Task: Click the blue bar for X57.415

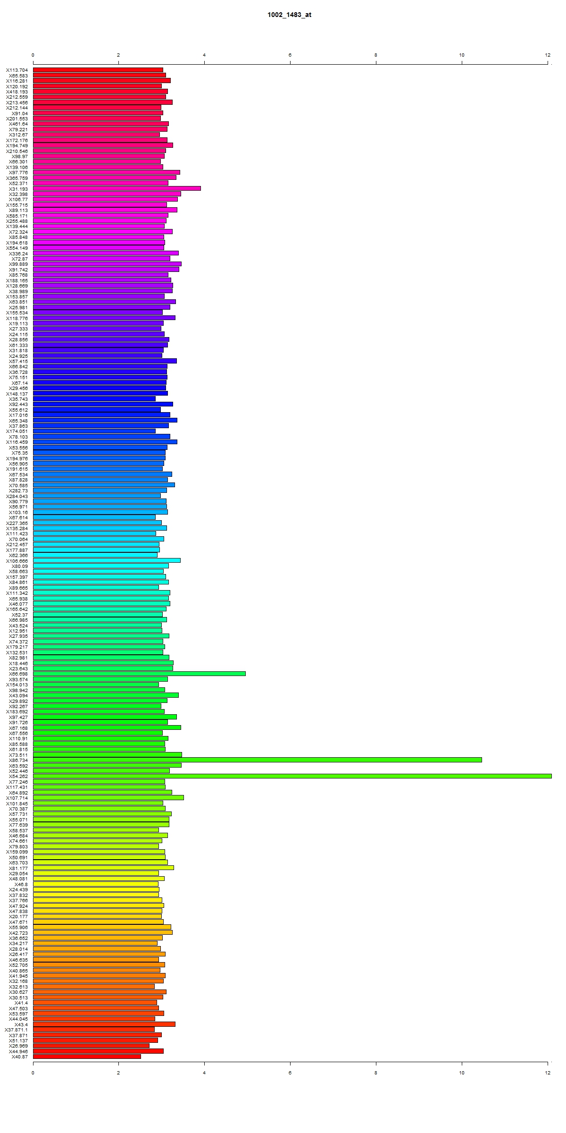Action: (x=105, y=361)
